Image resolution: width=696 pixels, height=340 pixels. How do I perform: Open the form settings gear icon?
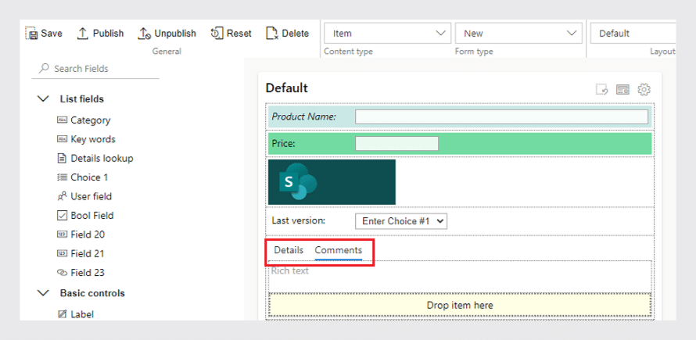(644, 89)
